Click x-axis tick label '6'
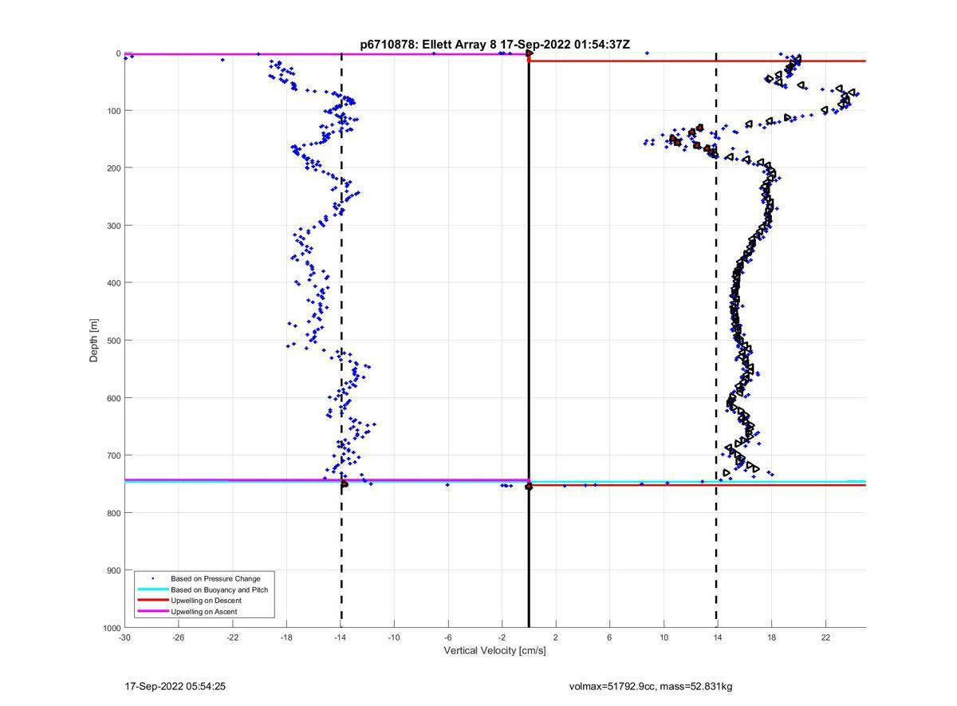 [610, 637]
